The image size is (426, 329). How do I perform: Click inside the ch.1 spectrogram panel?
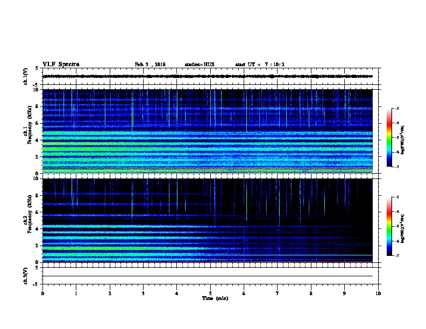point(208,131)
